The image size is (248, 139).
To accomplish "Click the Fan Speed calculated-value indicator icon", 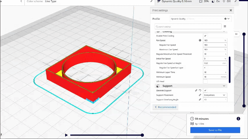I will 200,41.
